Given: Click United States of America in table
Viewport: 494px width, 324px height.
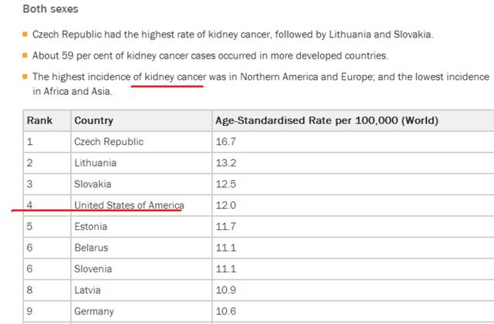Looking at the screenshot, I should click(x=129, y=205).
